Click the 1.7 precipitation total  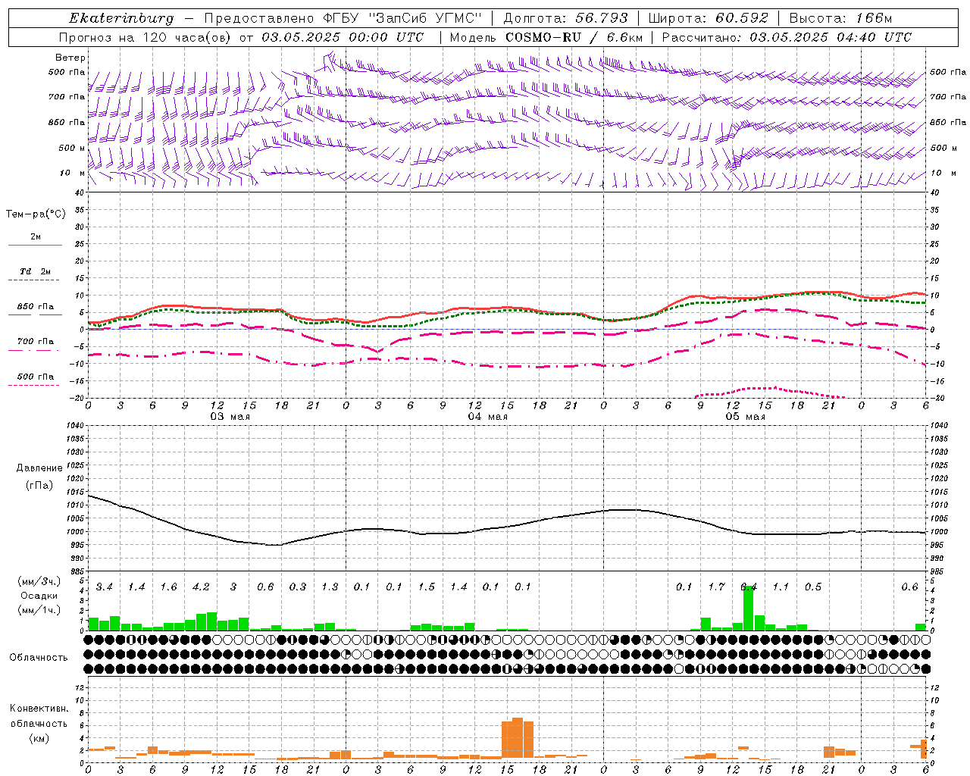pyautogui.click(x=716, y=587)
